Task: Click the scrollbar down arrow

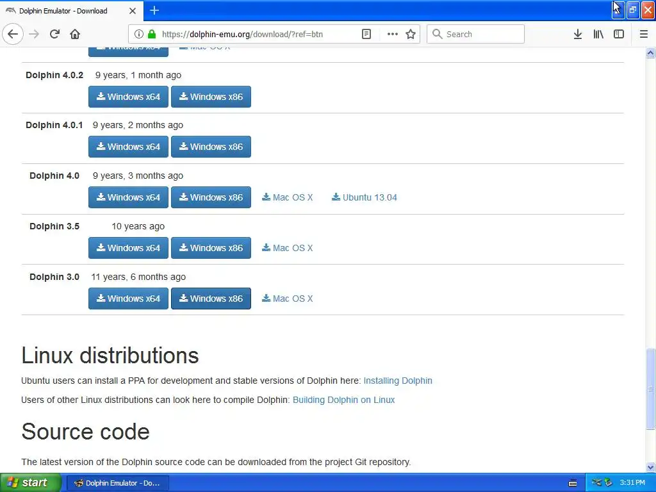Action: pos(650,467)
